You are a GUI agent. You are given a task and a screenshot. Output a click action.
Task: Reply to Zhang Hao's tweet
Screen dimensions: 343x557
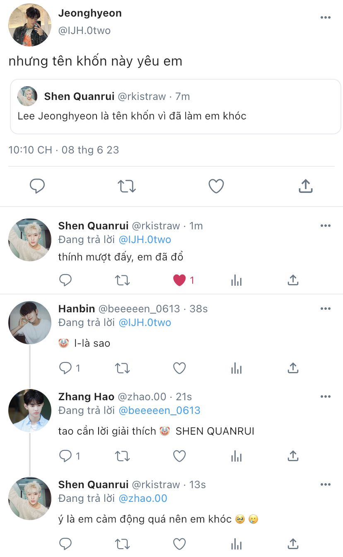click(65, 456)
